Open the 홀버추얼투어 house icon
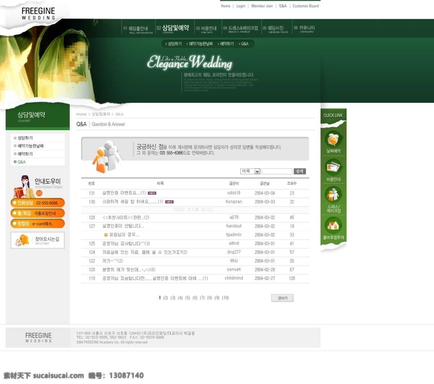The width and height of the screenshot is (434, 384). pos(333,225)
